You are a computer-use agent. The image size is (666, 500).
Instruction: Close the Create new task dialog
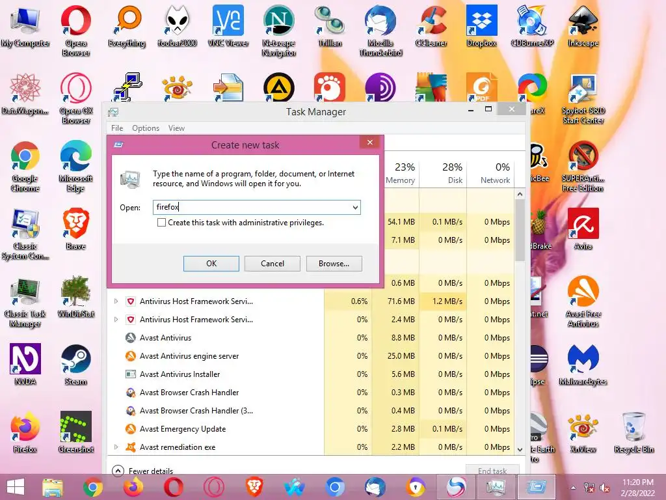370,143
